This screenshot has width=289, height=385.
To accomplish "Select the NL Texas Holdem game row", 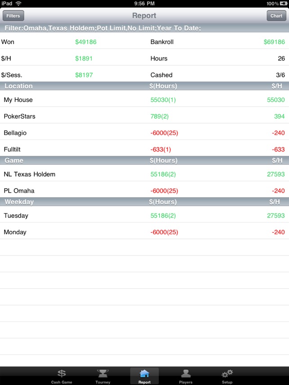I will [x=144, y=174].
